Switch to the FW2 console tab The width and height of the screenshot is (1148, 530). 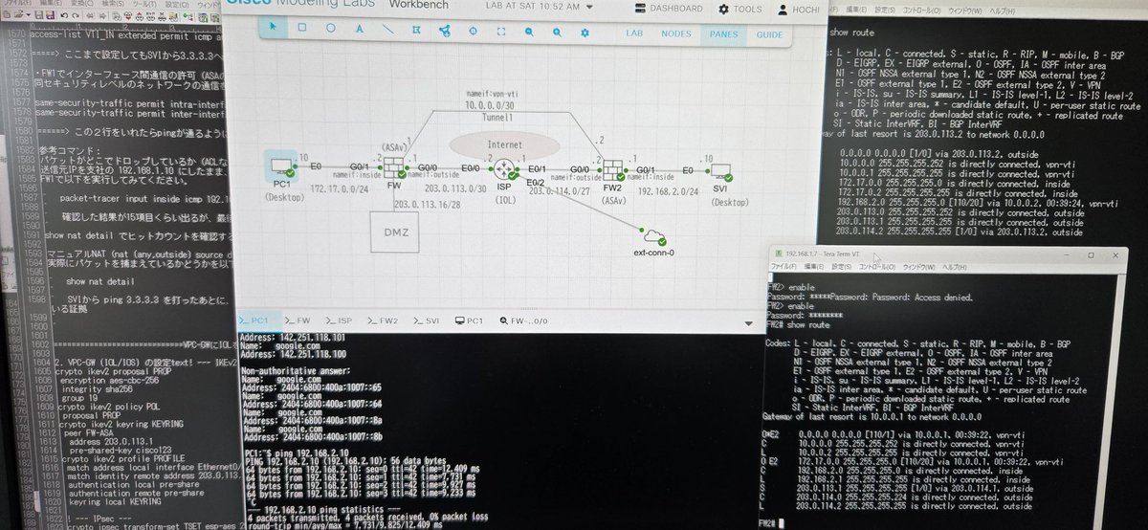[x=383, y=320]
